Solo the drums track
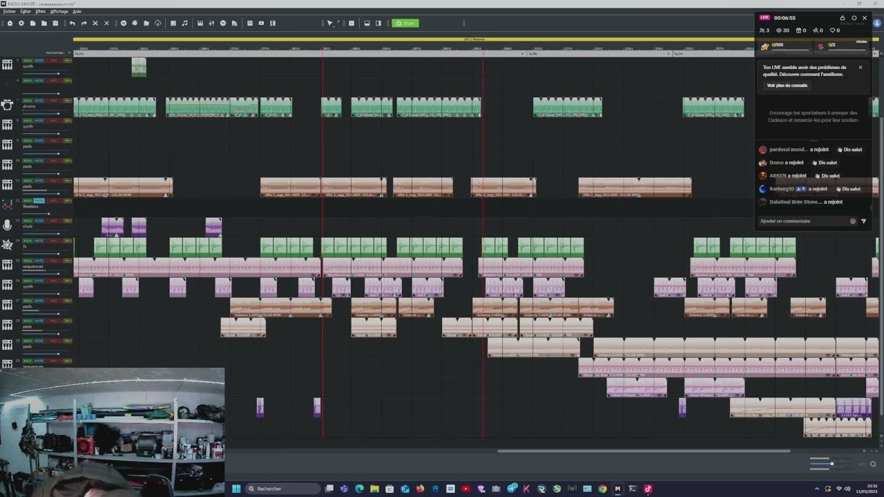Screen dimensions: 884x497 pos(28,101)
